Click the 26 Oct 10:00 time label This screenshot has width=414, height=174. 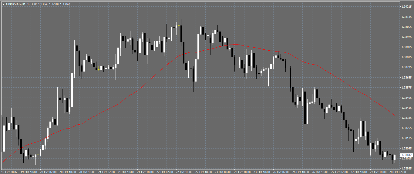pos(301,172)
